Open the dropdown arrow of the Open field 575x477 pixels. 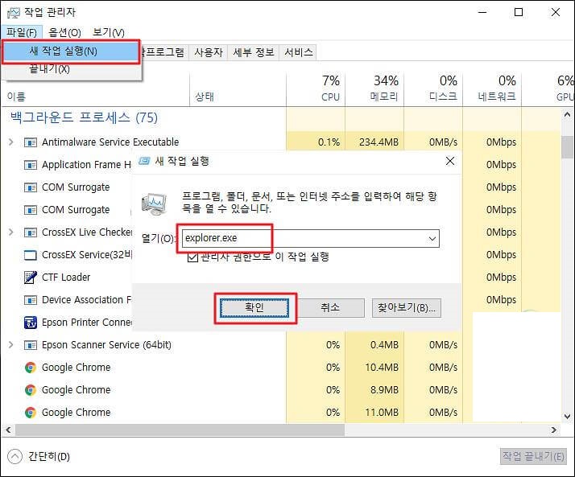[432, 239]
